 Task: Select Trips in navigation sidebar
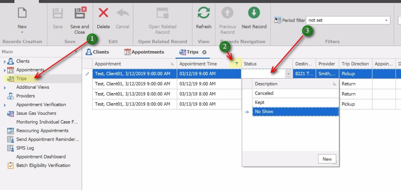21,79
